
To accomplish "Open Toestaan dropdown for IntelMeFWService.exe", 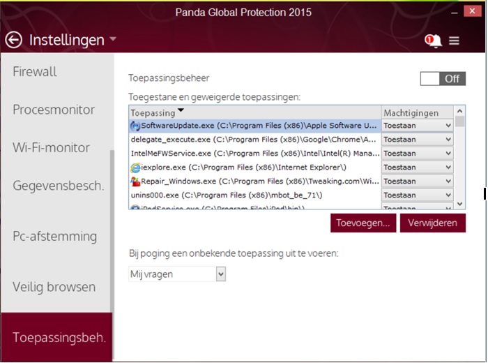I will coord(417,154).
